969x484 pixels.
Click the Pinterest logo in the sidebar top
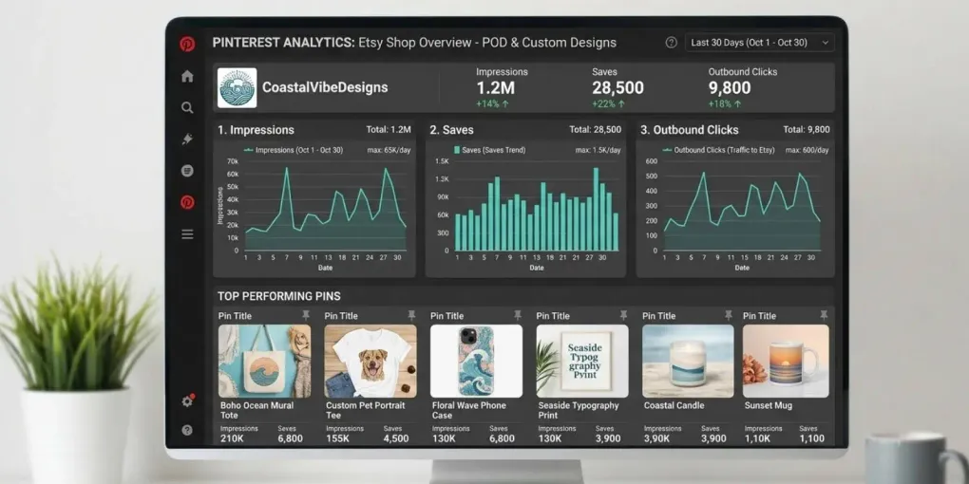pos(187,44)
